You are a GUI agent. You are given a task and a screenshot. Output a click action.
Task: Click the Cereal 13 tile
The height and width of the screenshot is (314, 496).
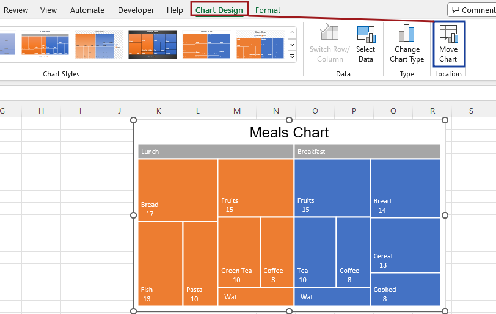(x=406, y=245)
